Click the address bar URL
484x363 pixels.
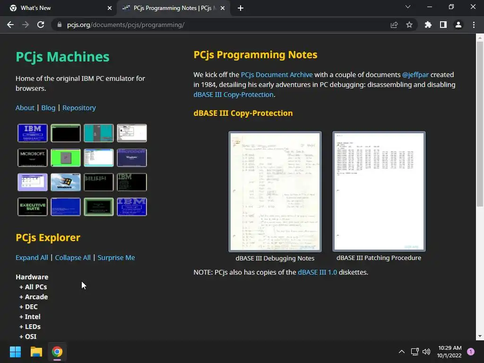pyautogui.click(x=126, y=25)
